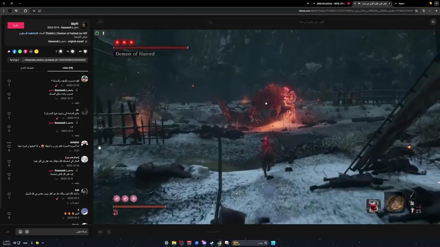
Task: Share to WhatsApp icon
Action: pos(20,51)
